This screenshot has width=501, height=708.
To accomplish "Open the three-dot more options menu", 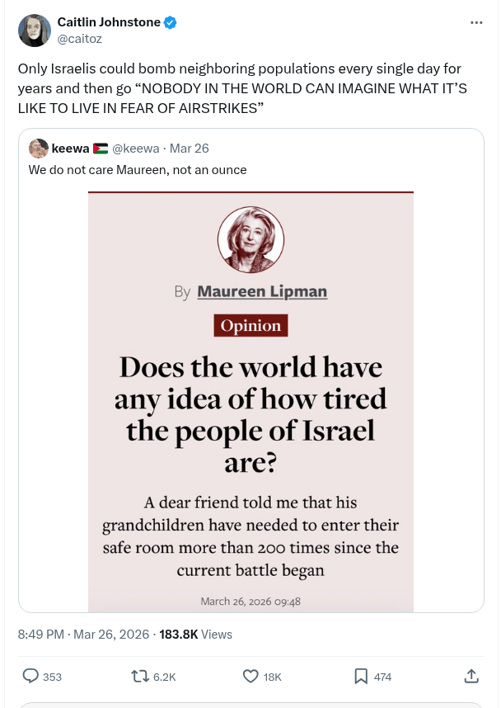I will click(476, 22).
